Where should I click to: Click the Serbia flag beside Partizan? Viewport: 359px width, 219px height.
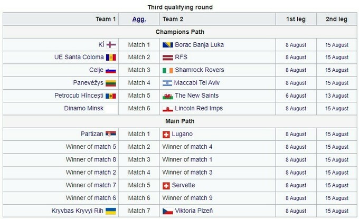tap(111, 134)
